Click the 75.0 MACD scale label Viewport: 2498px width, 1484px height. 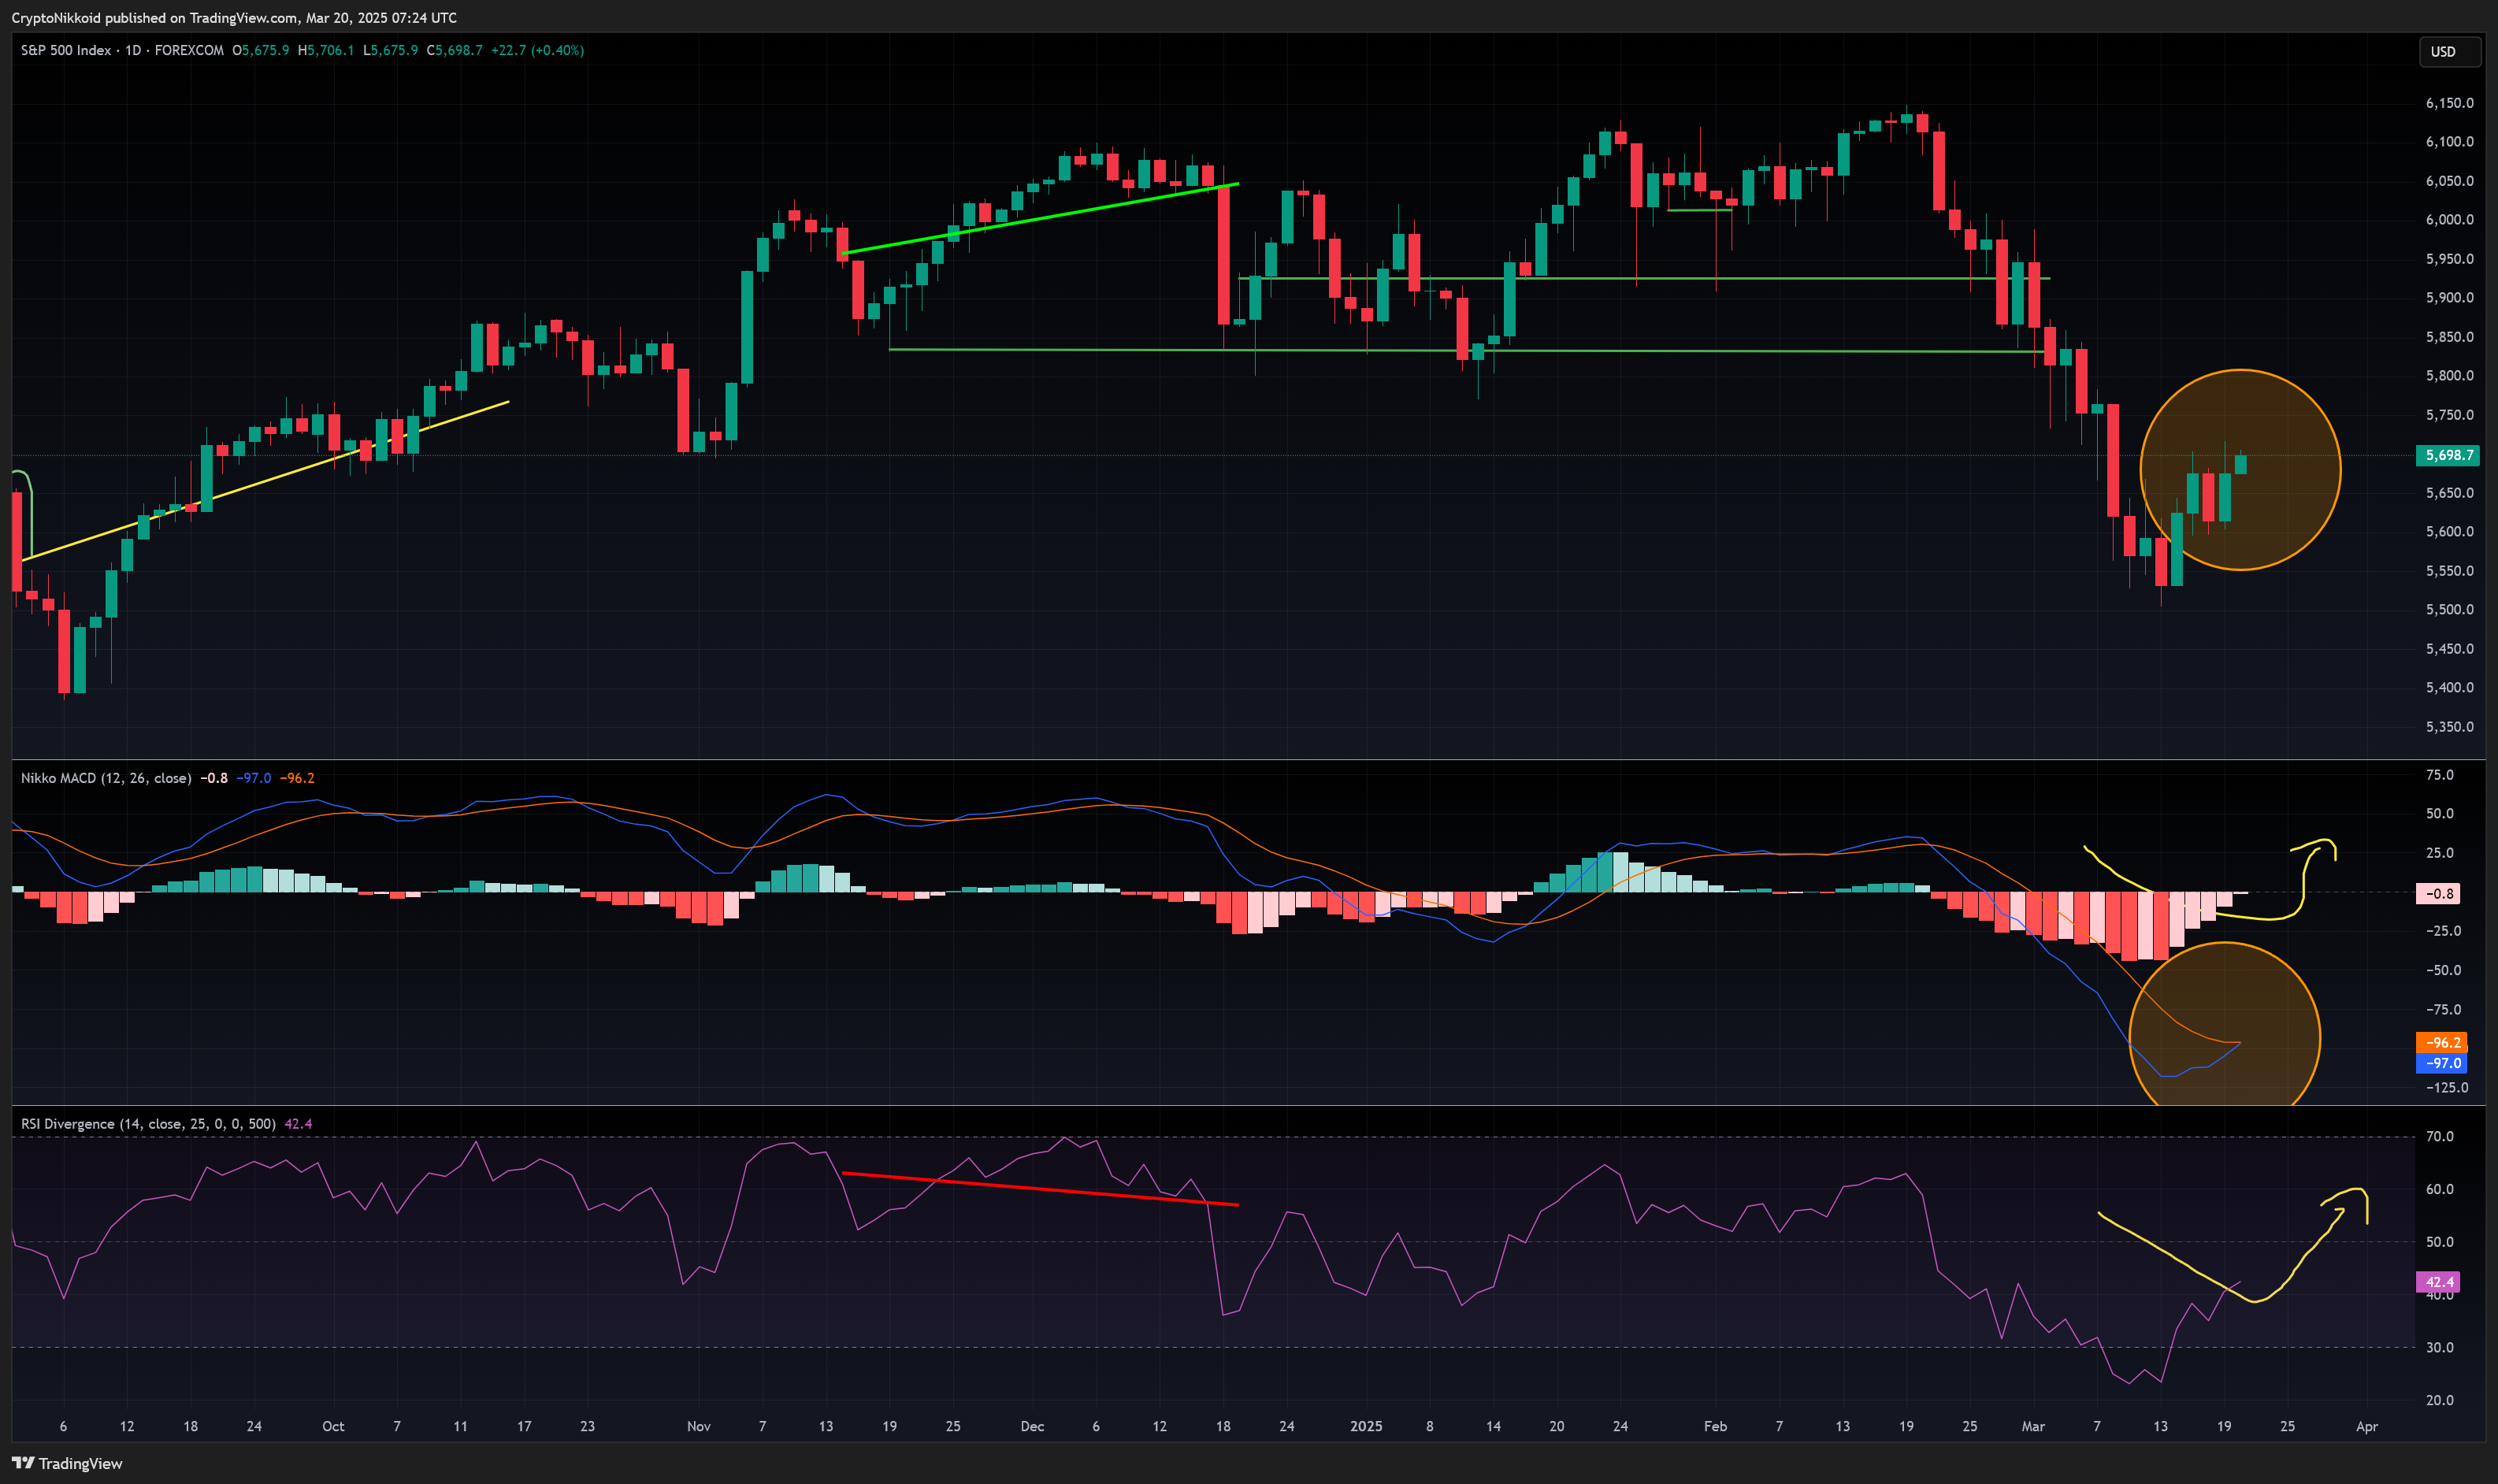[x=2439, y=775]
